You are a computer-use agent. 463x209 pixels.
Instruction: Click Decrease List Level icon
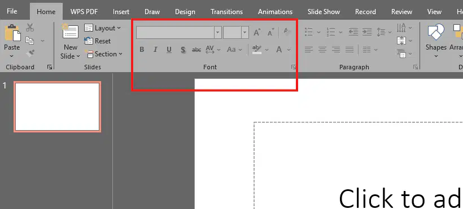tap(353, 32)
